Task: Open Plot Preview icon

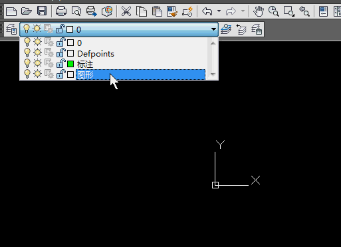Action: 76,11
